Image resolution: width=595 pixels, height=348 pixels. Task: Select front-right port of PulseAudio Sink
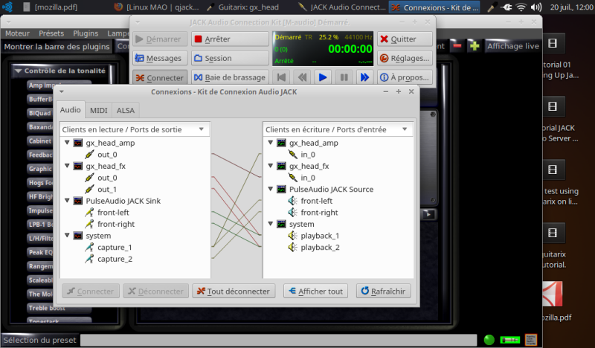click(x=116, y=224)
